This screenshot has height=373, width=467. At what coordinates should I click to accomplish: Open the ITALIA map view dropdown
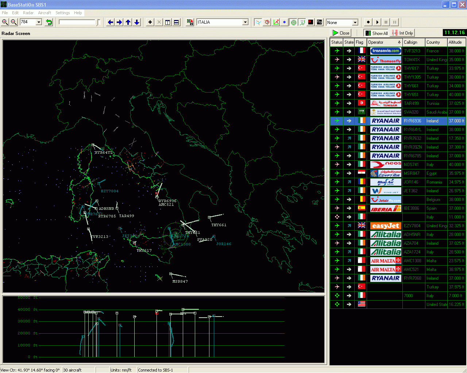pyautogui.click(x=245, y=22)
